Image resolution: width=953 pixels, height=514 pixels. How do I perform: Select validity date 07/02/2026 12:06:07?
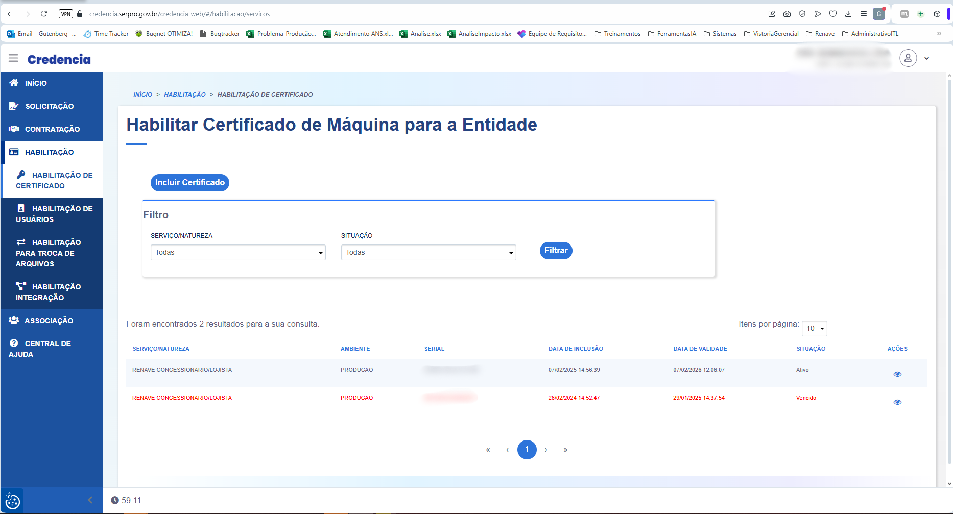pyautogui.click(x=699, y=370)
